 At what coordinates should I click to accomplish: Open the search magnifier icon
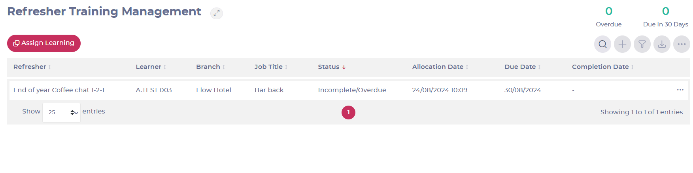pyautogui.click(x=602, y=44)
